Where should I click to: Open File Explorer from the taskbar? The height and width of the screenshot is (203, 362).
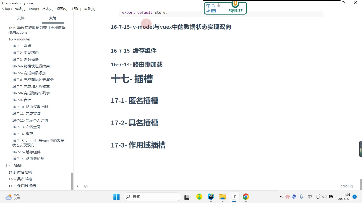[222, 197]
